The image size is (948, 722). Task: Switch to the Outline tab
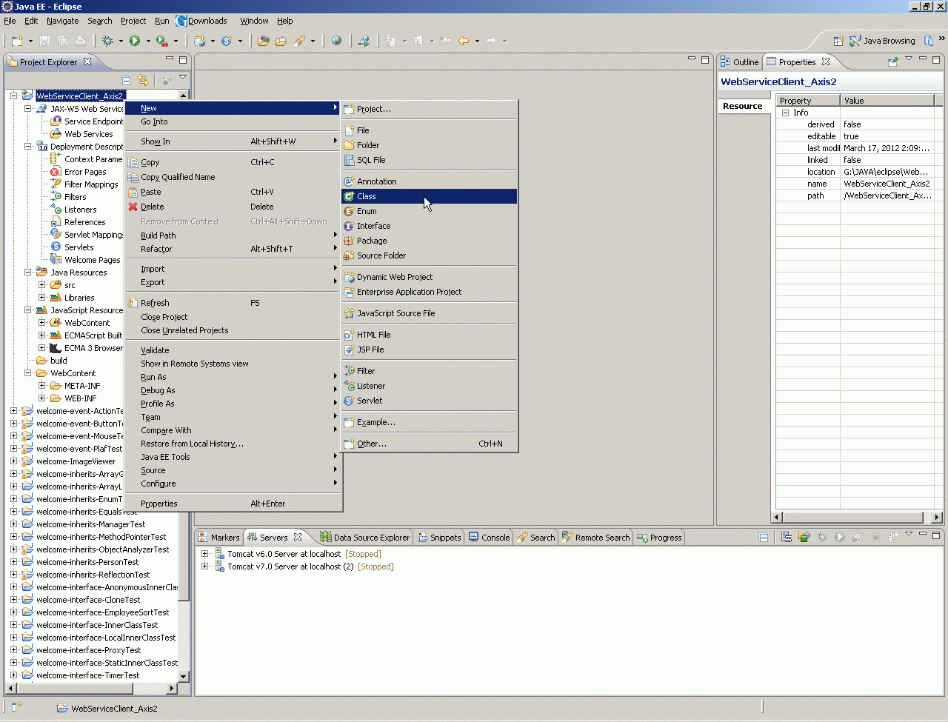click(739, 62)
